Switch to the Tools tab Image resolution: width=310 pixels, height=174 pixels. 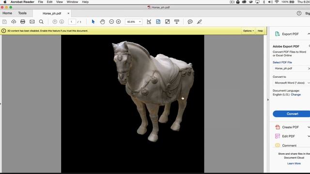tap(22, 13)
